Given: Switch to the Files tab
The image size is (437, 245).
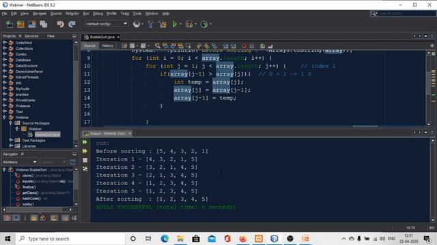Looking at the screenshot, I should [x=51, y=36].
